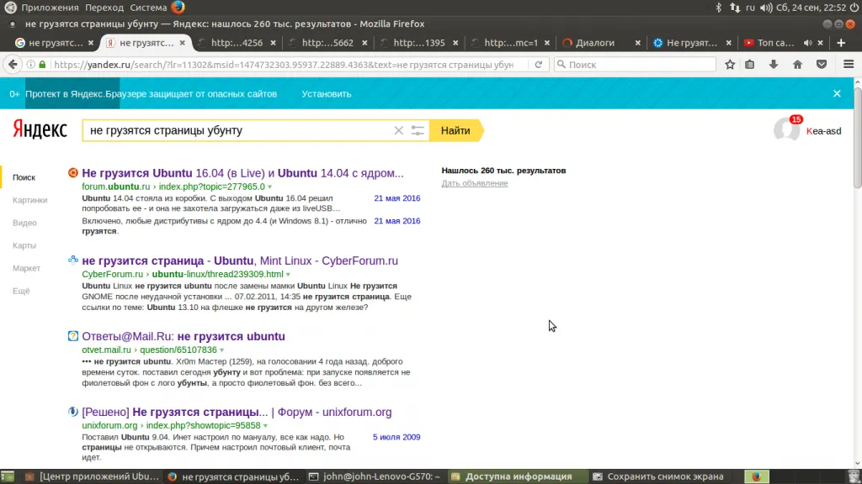Clear the Yandex search query with X
The height and width of the screenshot is (484, 862).
click(398, 130)
